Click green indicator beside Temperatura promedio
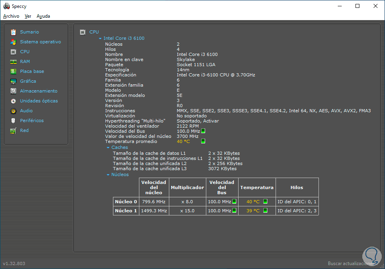Viewport: 385px width, 269px height. tap(203, 141)
